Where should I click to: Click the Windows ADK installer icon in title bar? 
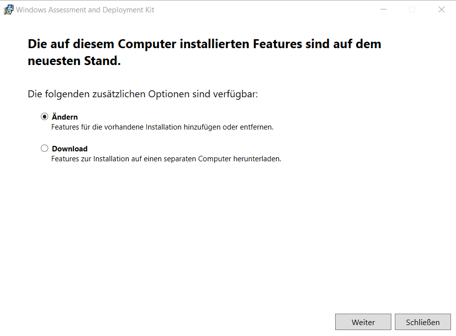tap(8, 9)
